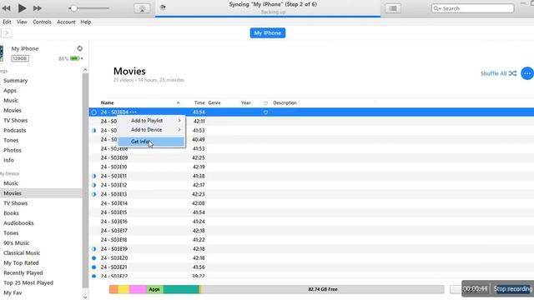
Task: Open the blue more options button
Action: pos(527,73)
